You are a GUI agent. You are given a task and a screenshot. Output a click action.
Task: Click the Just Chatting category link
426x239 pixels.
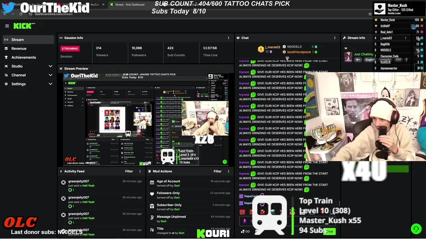(363, 54)
